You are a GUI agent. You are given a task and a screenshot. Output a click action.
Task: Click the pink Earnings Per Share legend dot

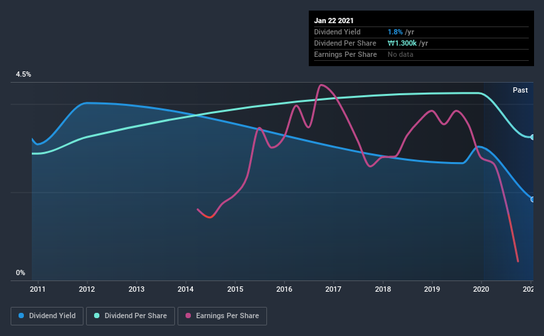[x=188, y=315]
